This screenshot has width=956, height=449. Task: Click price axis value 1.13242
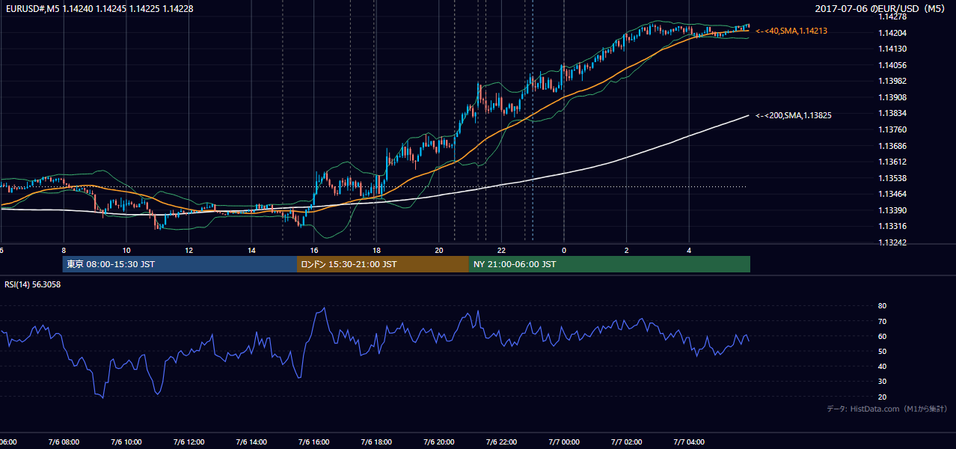point(892,242)
